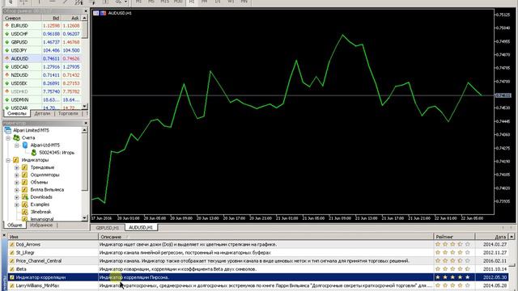This screenshot has width=518, height=291.
Task: Click the USDCAD direction arrow icon
Action: point(7,66)
